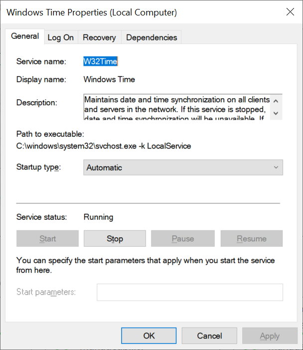Cancel the properties dialog

click(x=209, y=336)
